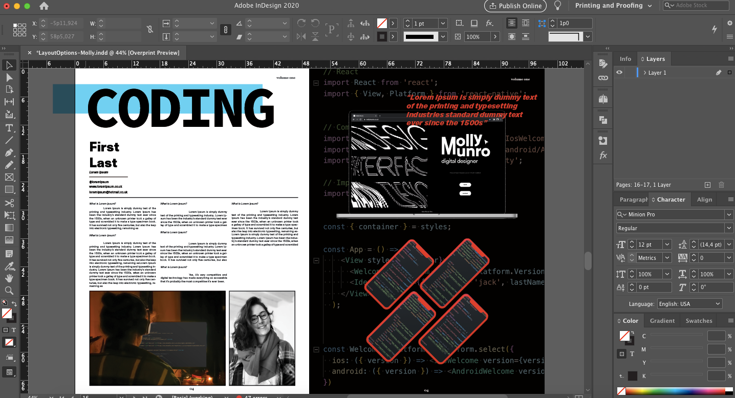735x398 pixels.
Task: Open the control bar settings gear
Action: [730, 23]
